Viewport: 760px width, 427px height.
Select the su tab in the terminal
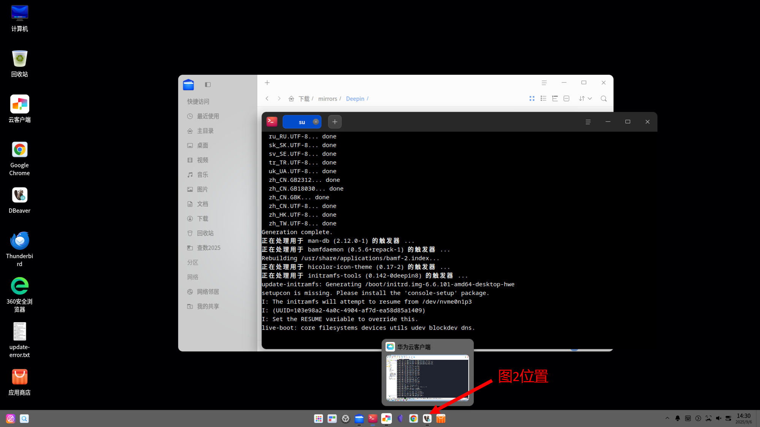click(302, 122)
